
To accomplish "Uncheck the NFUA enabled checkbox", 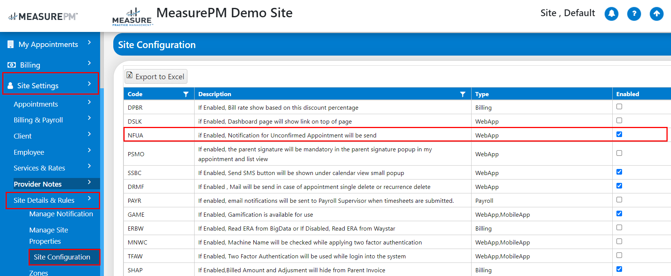I will click(619, 134).
